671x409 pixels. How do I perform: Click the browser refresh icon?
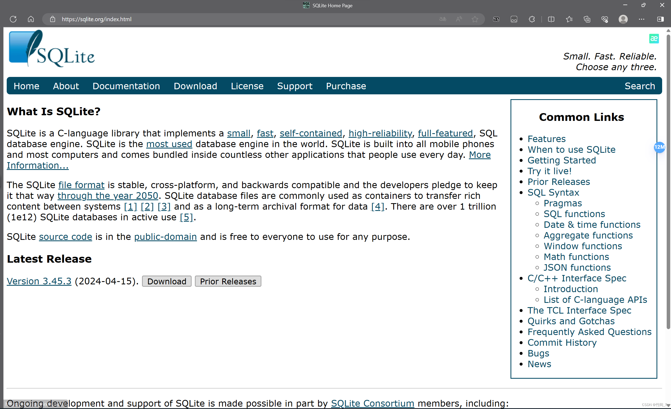(x=13, y=19)
